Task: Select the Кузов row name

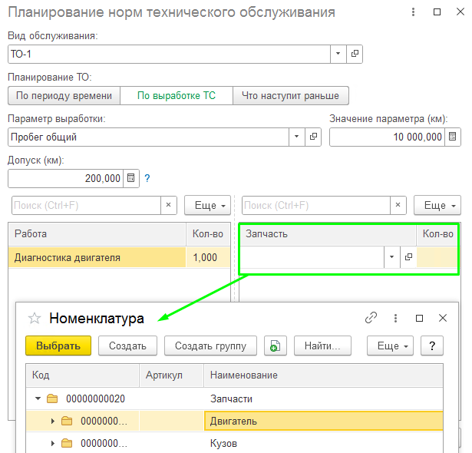Action: pyautogui.click(x=223, y=443)
